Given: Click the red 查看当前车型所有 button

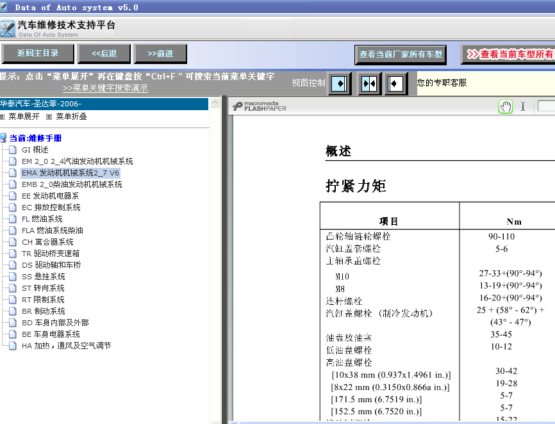Looking at the screenshot, I should [x=508, y=54].
